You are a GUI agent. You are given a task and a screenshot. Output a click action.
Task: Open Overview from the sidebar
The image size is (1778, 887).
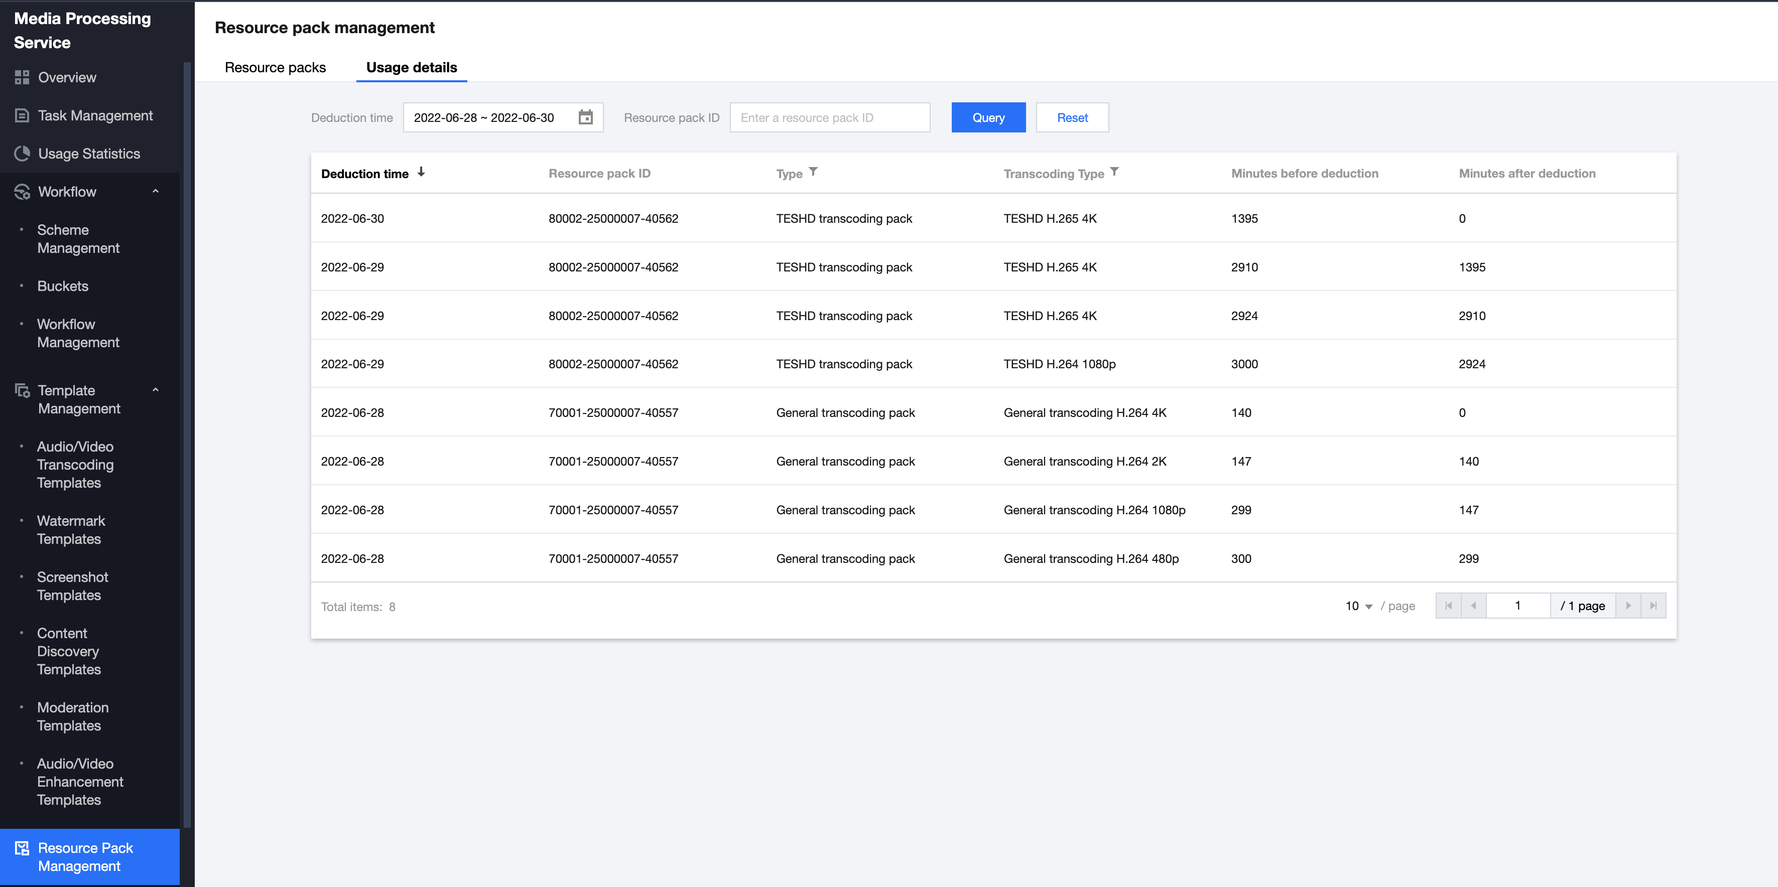(67, 77)
